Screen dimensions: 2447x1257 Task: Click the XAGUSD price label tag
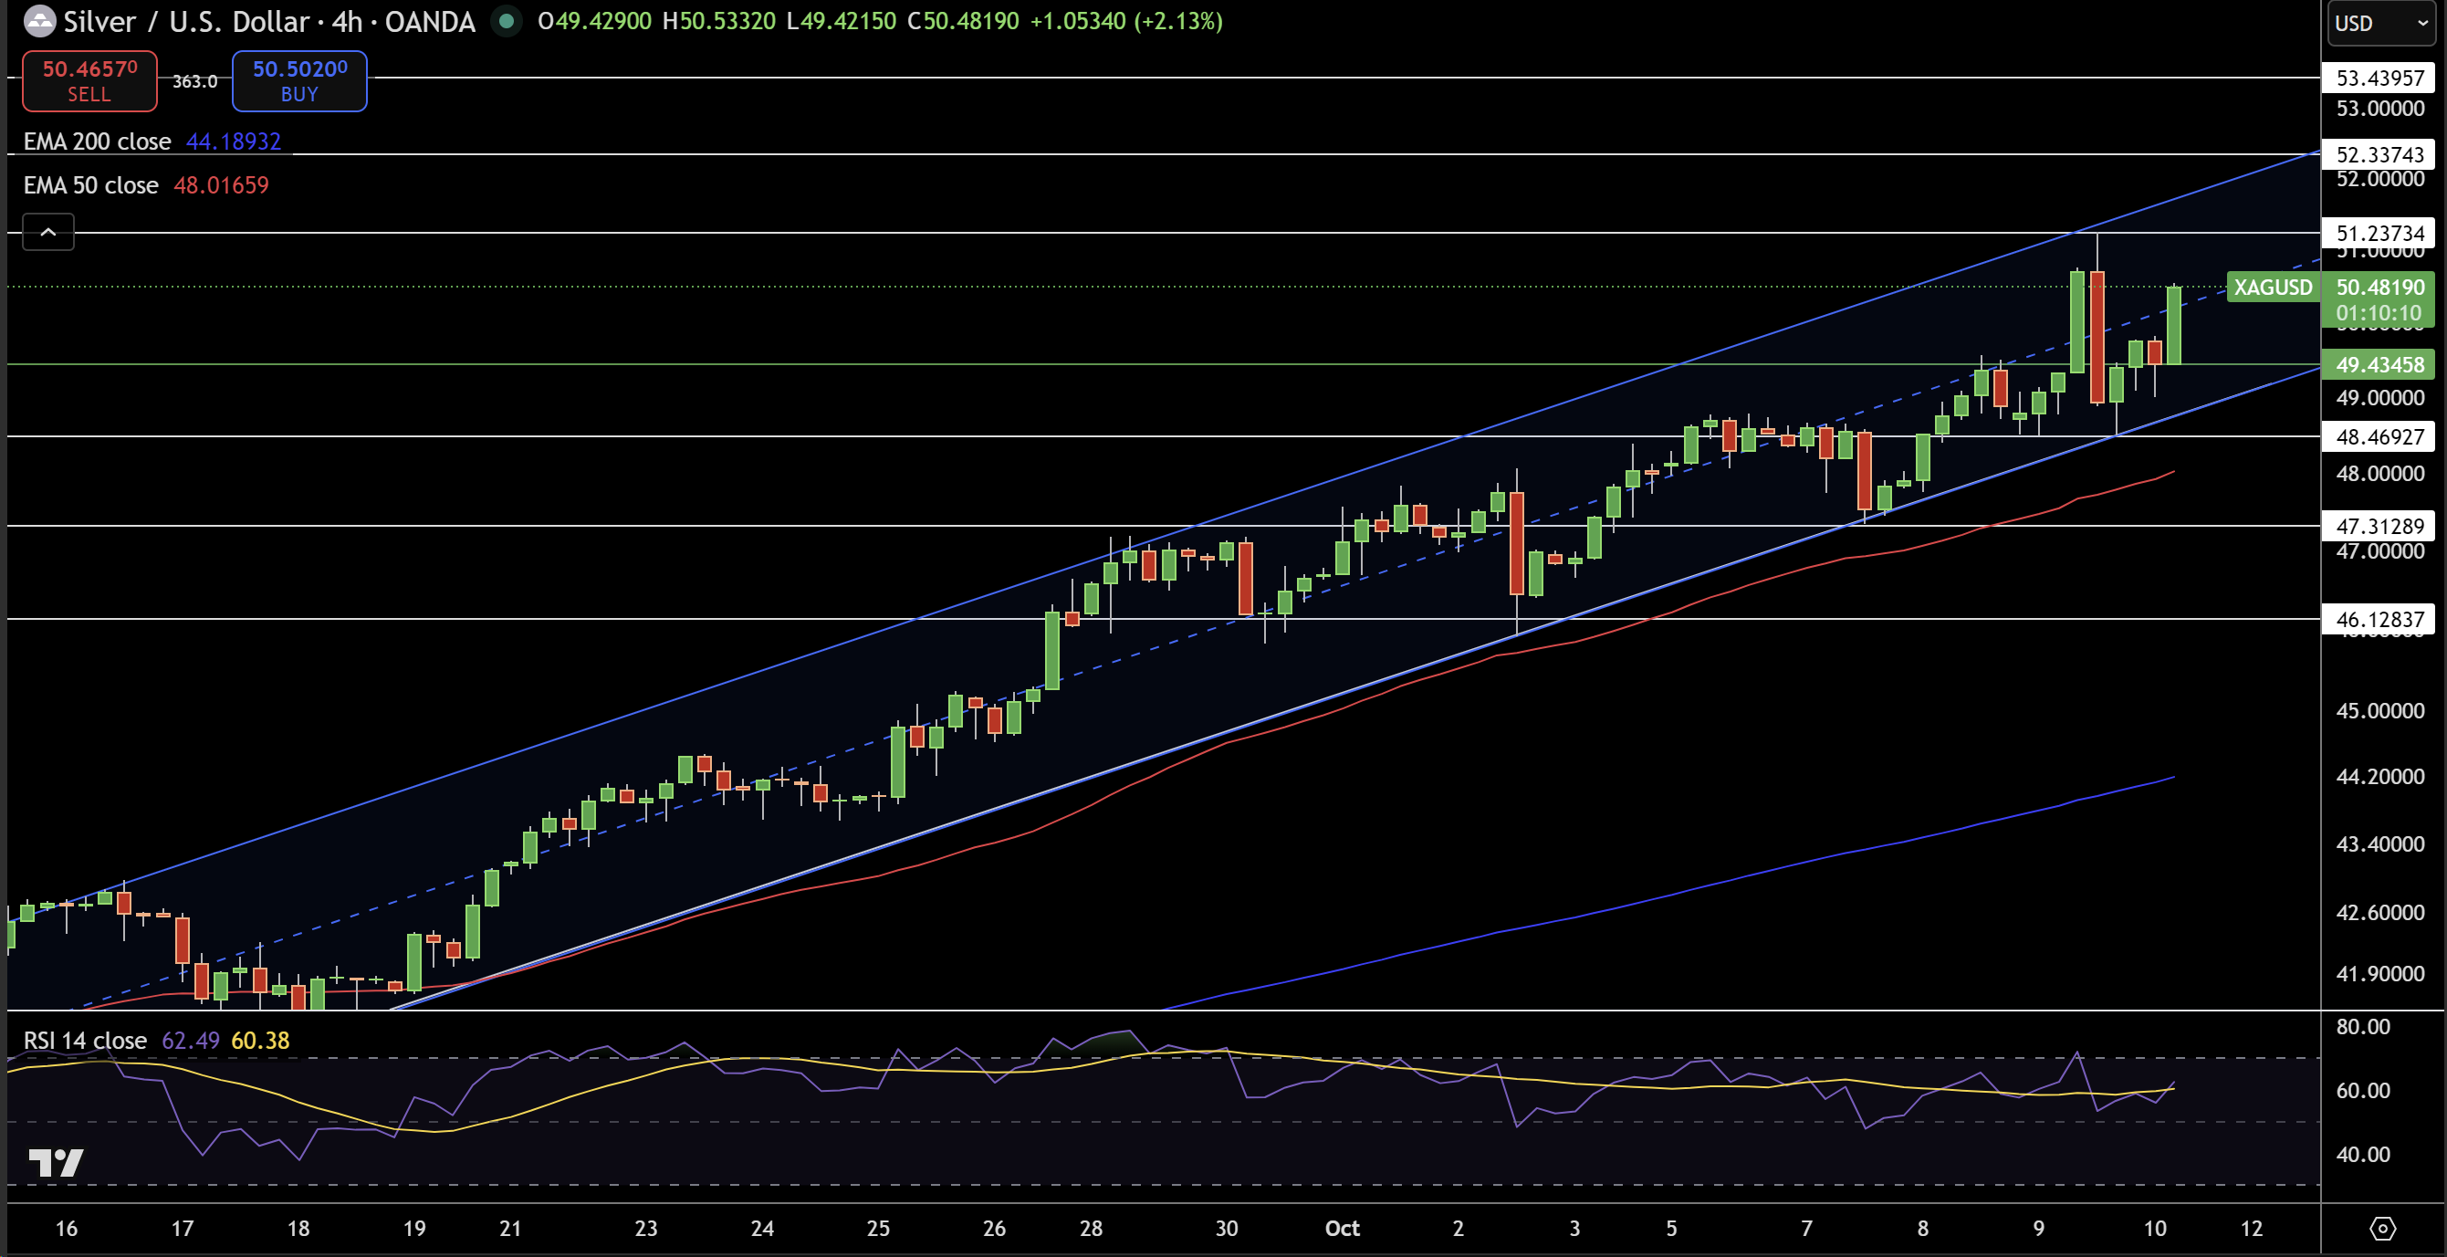pyautogui.click(x=2273, y=287)
